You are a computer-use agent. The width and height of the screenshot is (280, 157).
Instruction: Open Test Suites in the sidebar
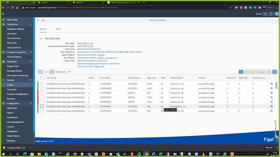coord(12,34)
